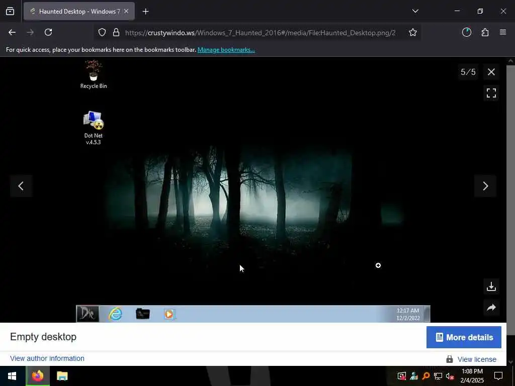The height and width of the screenshot is (386, 515).
Task: Download the Haunted Desktop image
Action: tap(491, 286)
